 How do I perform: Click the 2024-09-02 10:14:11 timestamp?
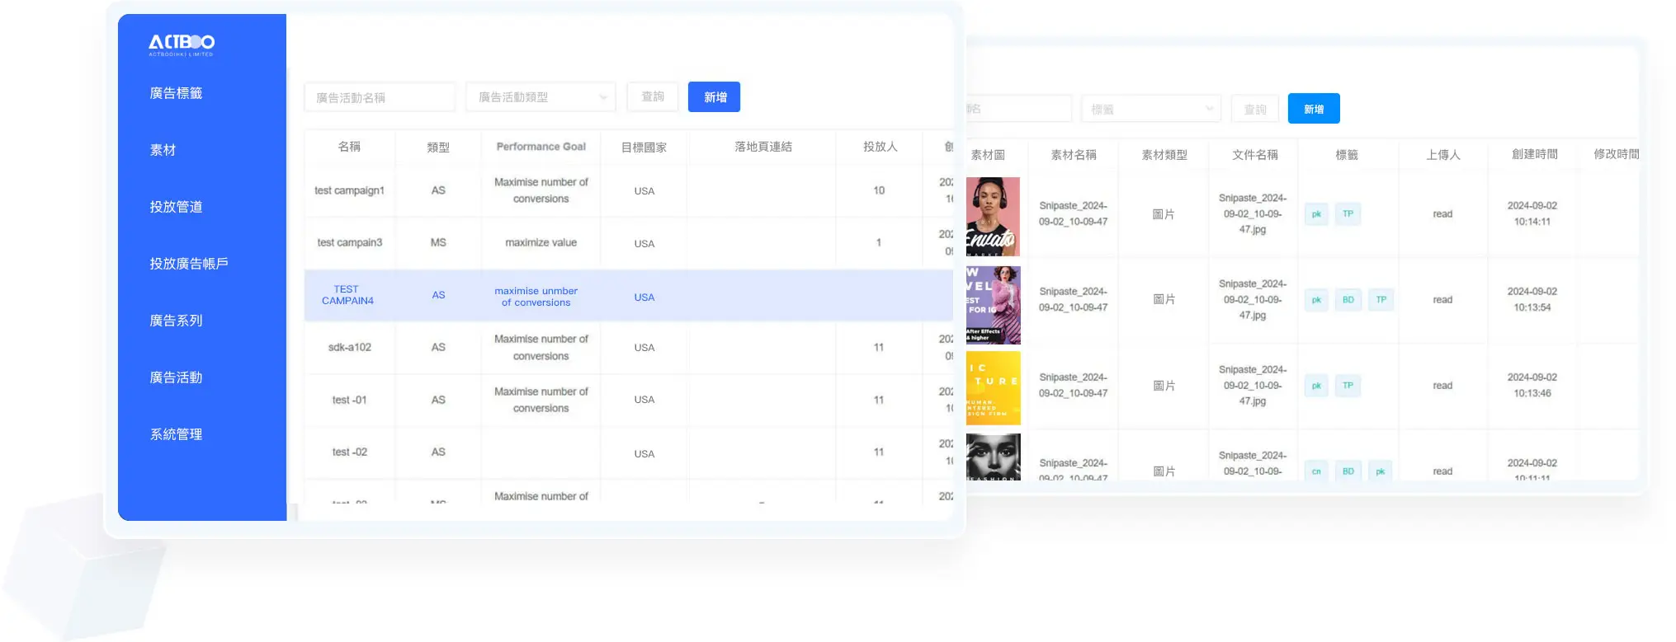pos(1532,213)
